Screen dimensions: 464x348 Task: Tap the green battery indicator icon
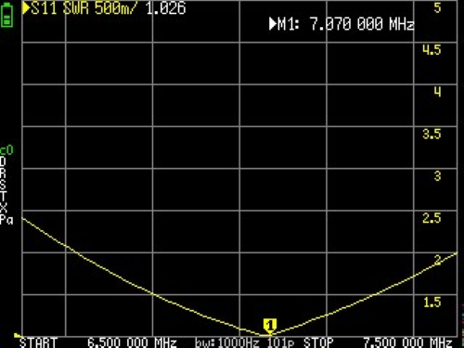(6, 16)
